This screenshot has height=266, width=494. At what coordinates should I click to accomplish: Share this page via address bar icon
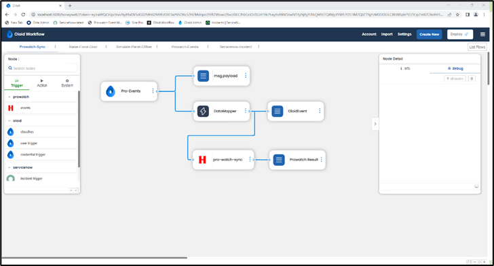pos(450,14)
